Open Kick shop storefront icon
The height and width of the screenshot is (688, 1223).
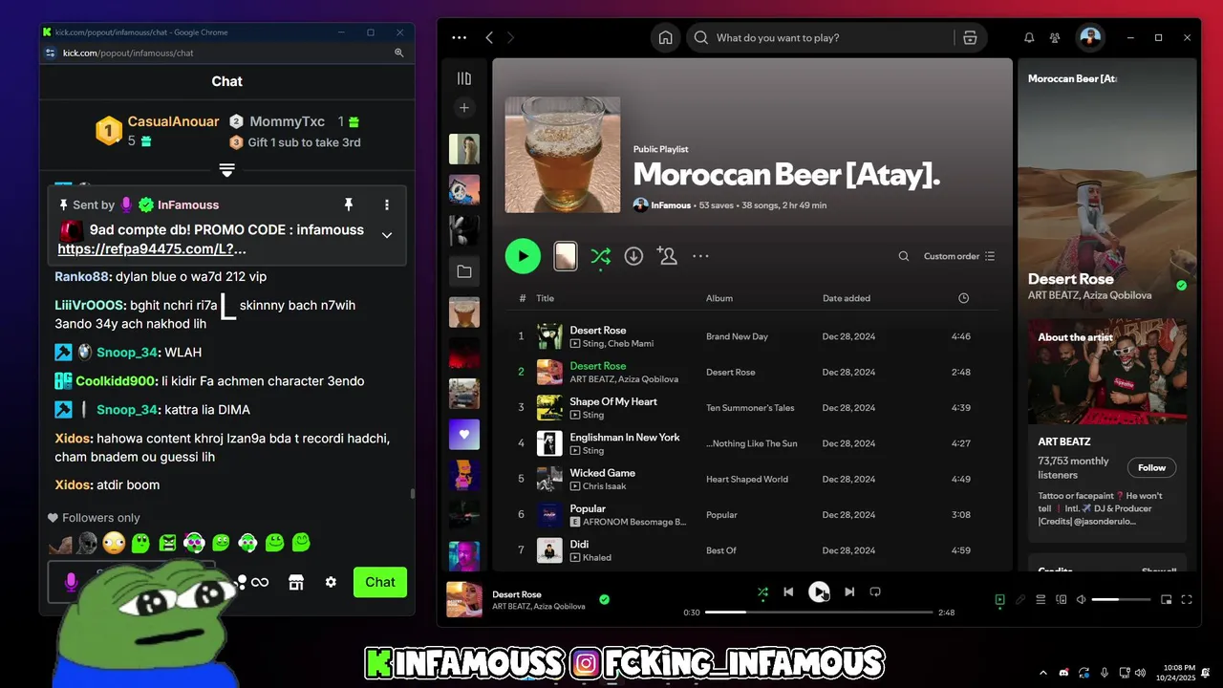[x=296, y=582]
